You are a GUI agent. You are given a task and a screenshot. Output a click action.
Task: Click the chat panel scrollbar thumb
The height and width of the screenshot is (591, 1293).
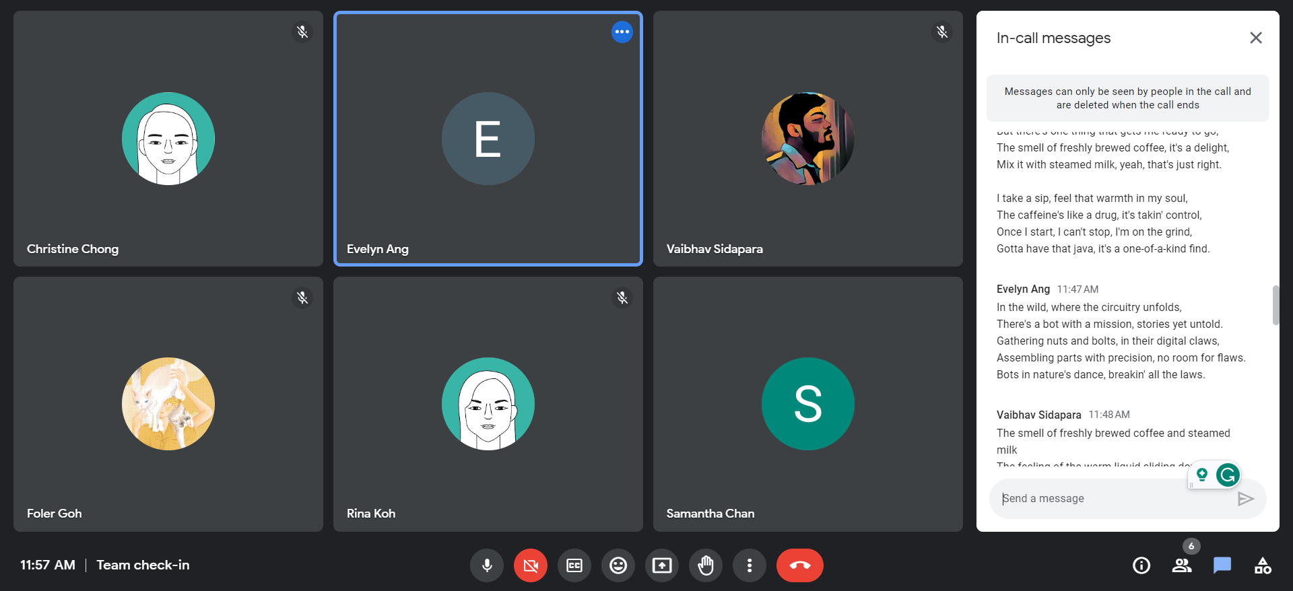point(1275,305)
